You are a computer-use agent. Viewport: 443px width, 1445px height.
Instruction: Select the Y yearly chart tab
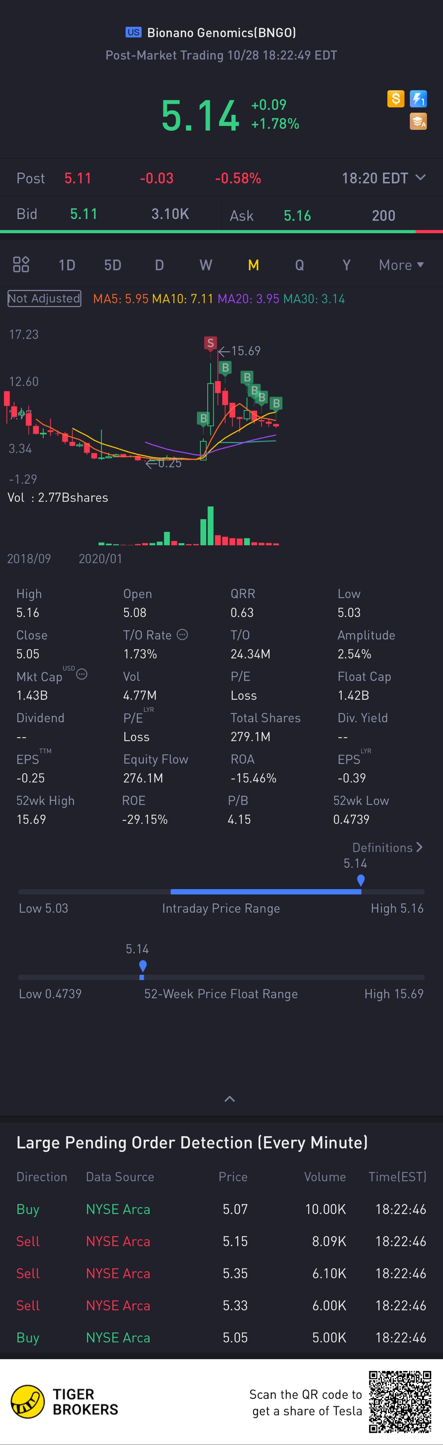pos(347,265)
